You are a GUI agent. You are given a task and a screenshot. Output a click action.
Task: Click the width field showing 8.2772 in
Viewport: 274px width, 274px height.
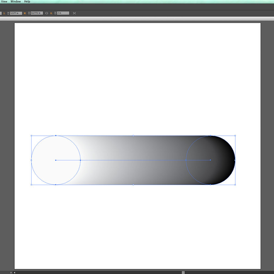(37, 13)
